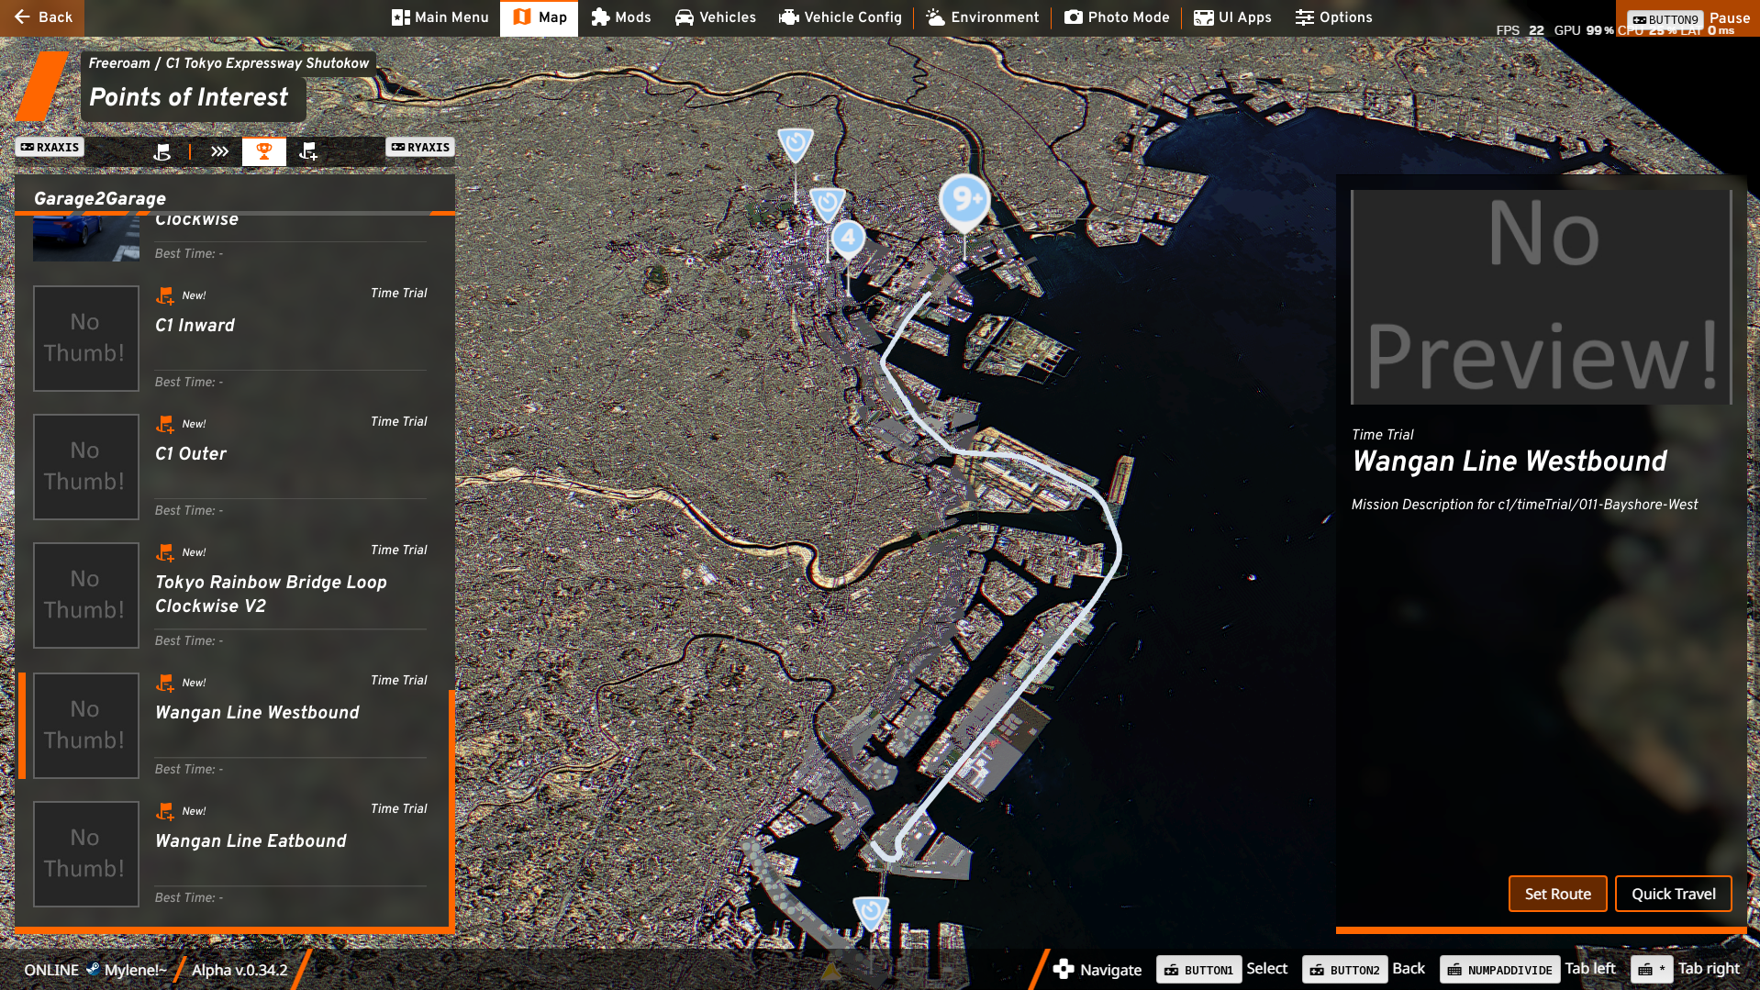The image size is (1760, 990).
Task: Click the stopwatch marker beside the 4 cluster
Action: (x=827, y=203)
